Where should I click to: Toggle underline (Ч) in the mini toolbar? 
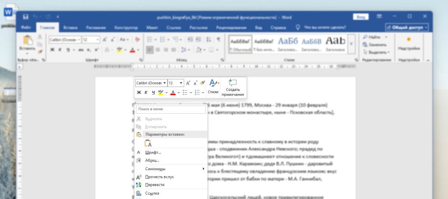[x=153, y=92]
